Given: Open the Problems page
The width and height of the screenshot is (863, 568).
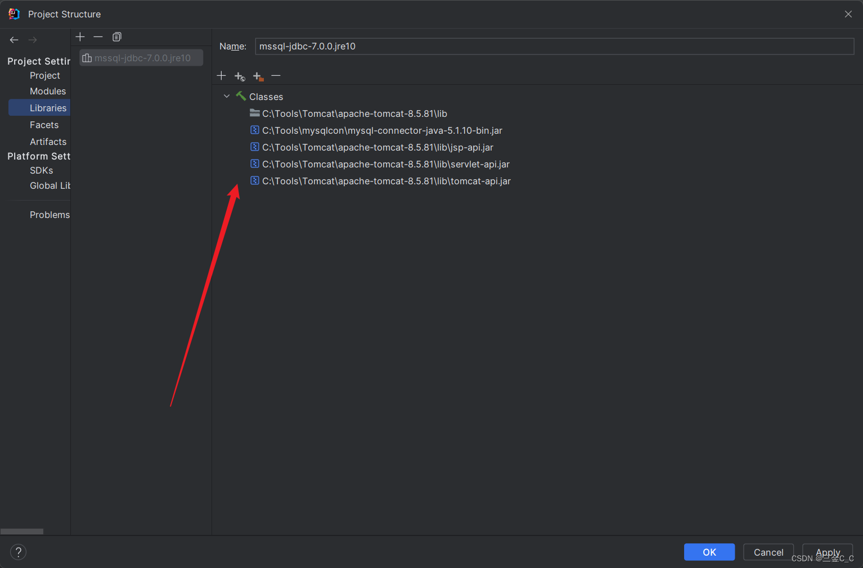Looking at the screenshot, I should click(50, 215).
